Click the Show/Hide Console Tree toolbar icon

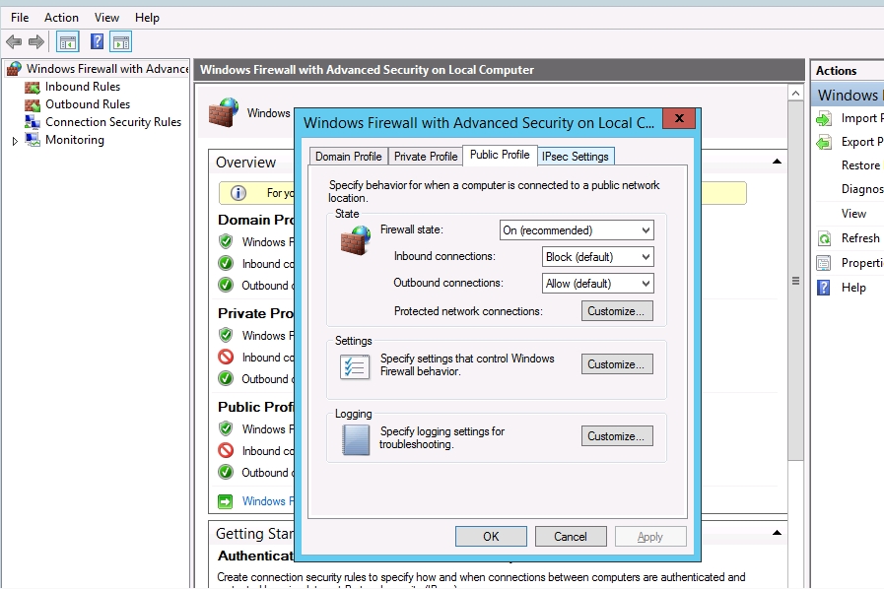click(x=67, y=41)
